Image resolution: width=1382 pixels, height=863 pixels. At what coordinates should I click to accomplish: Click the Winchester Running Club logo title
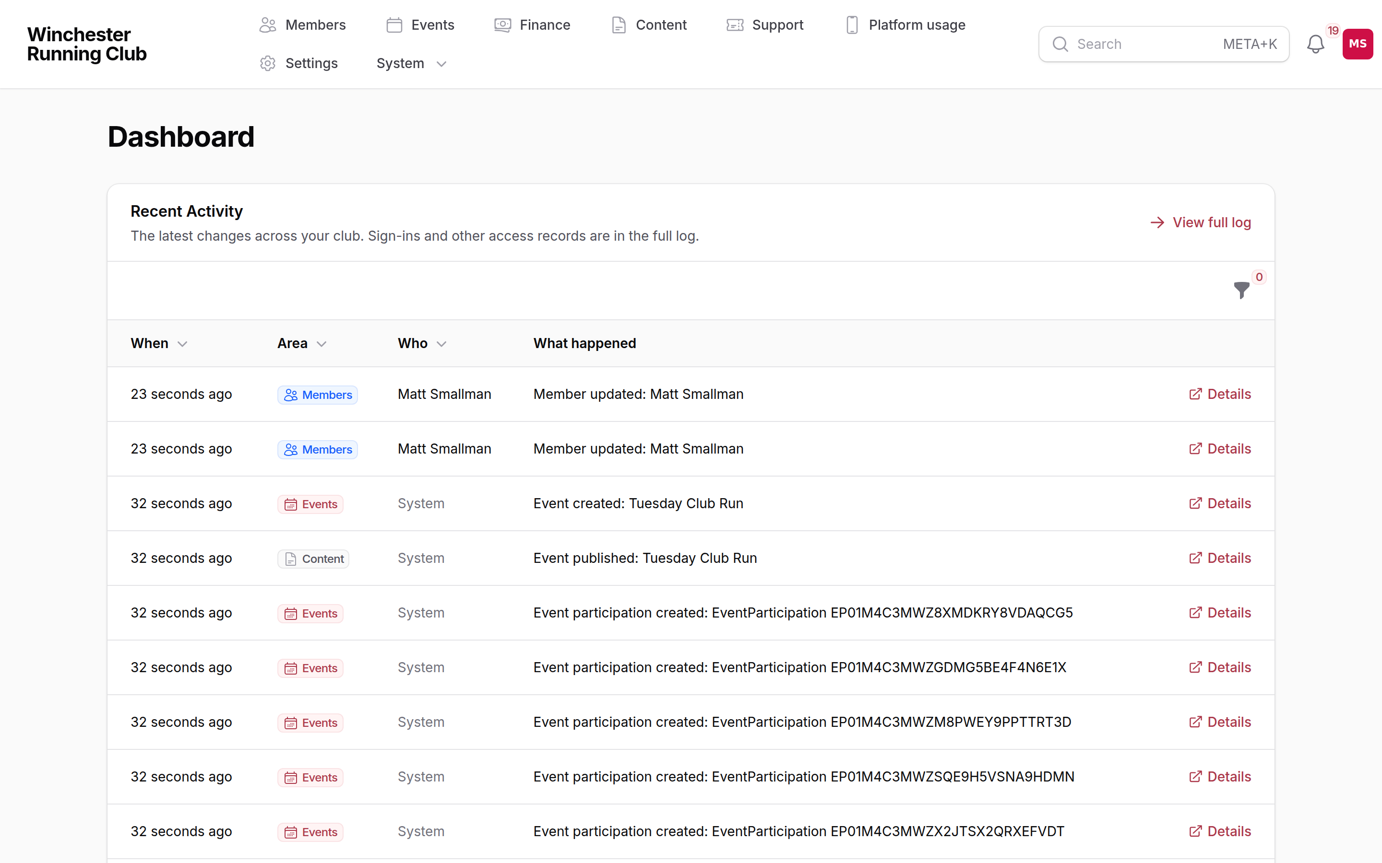coord(87,44)
